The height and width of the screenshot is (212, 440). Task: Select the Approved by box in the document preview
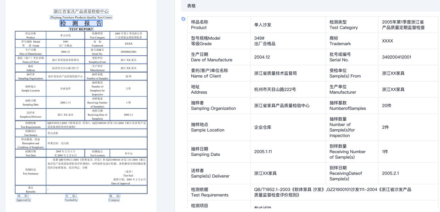point(23,200)
